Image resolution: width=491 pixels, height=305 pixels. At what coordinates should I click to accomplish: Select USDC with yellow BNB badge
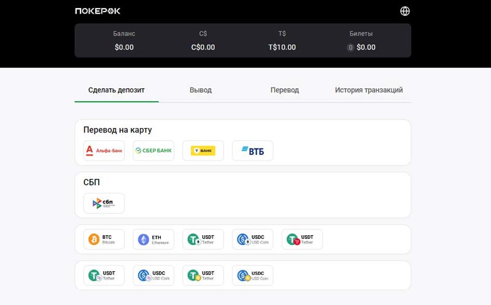point(253,276)
